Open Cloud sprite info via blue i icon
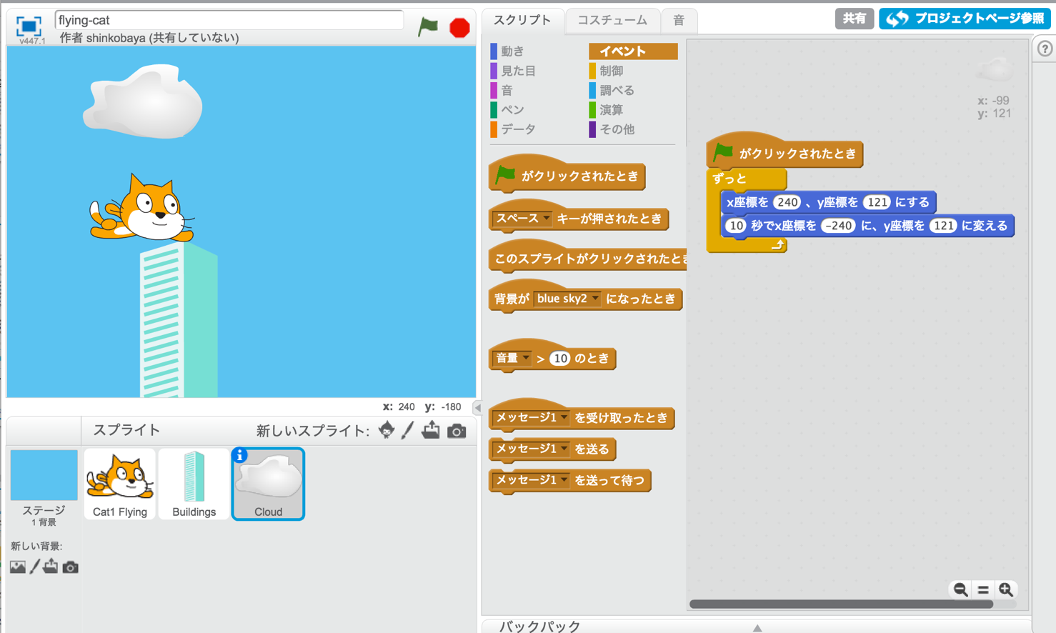Viewport: 1056px width, 633px height. (x=240, y=455)
